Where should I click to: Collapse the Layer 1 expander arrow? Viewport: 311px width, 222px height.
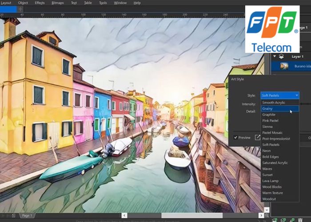[274, 57]
